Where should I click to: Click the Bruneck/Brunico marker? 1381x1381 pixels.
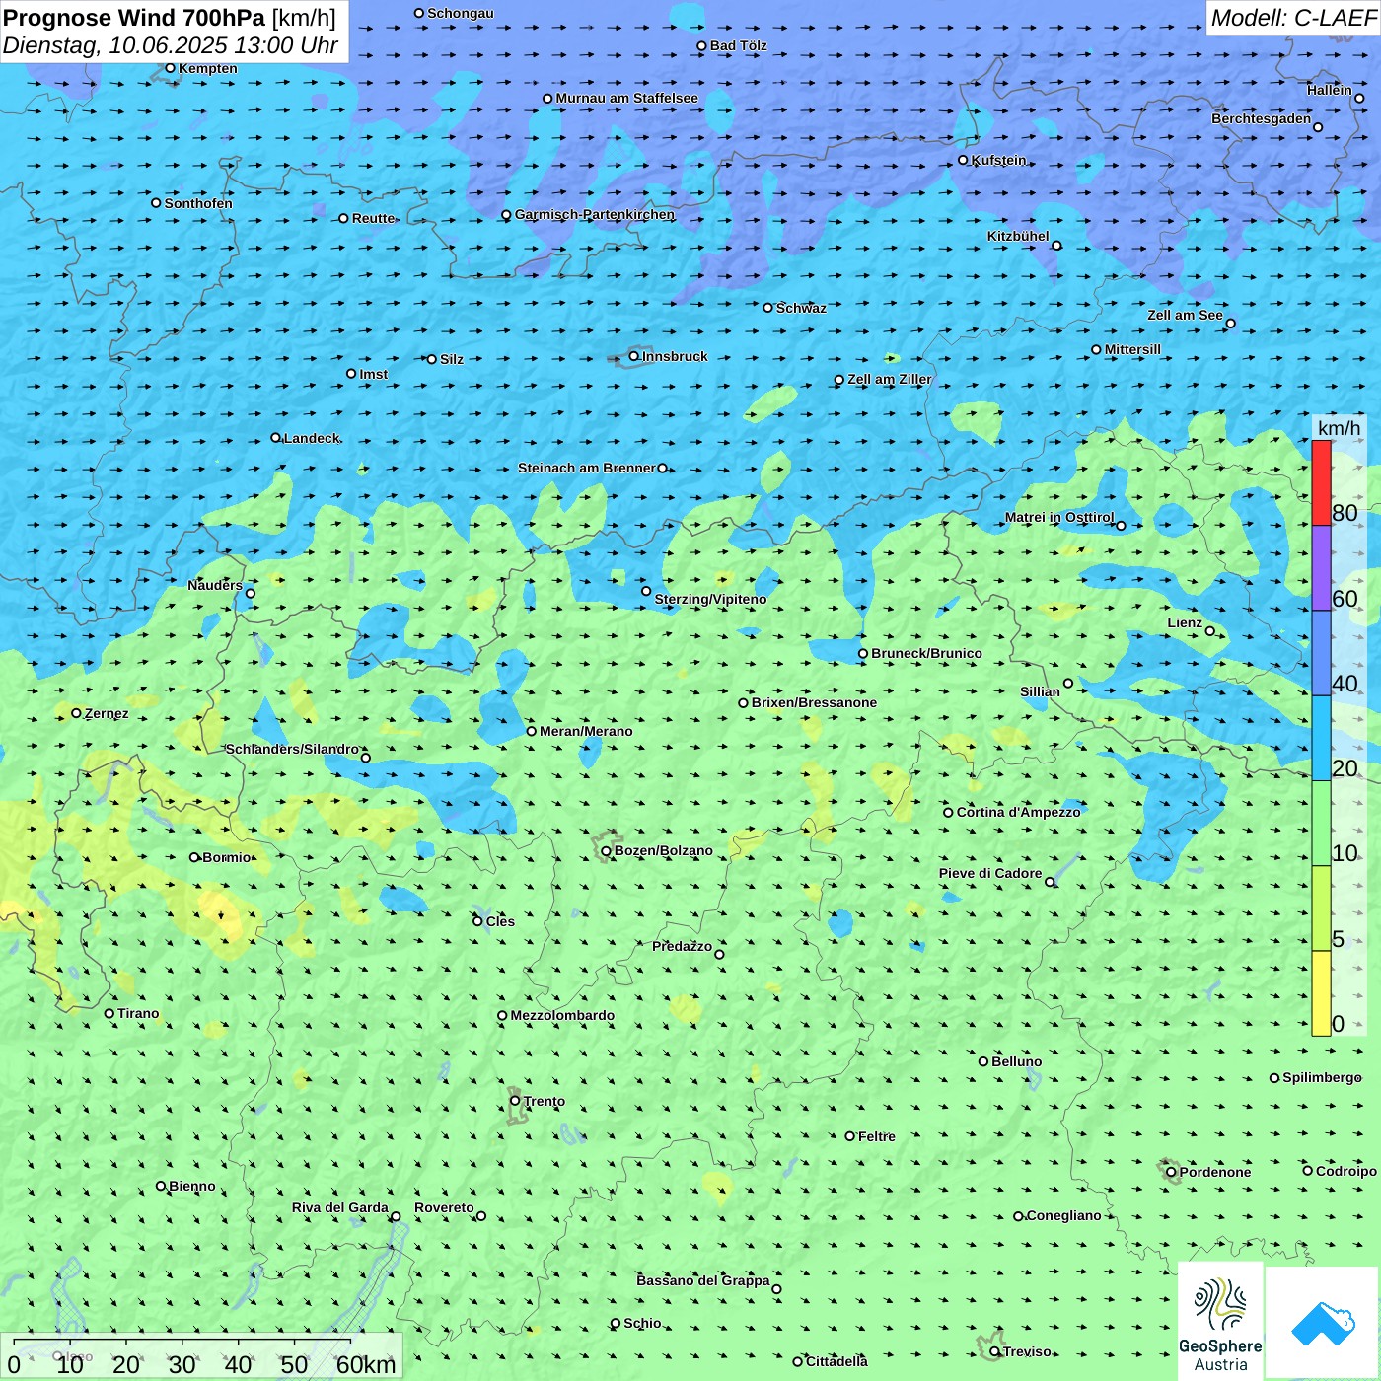point(862,653)
